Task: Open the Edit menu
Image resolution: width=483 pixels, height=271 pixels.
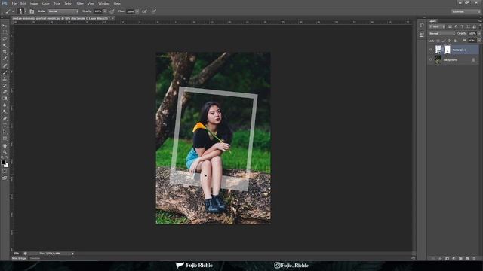Action: pos(23,3)
